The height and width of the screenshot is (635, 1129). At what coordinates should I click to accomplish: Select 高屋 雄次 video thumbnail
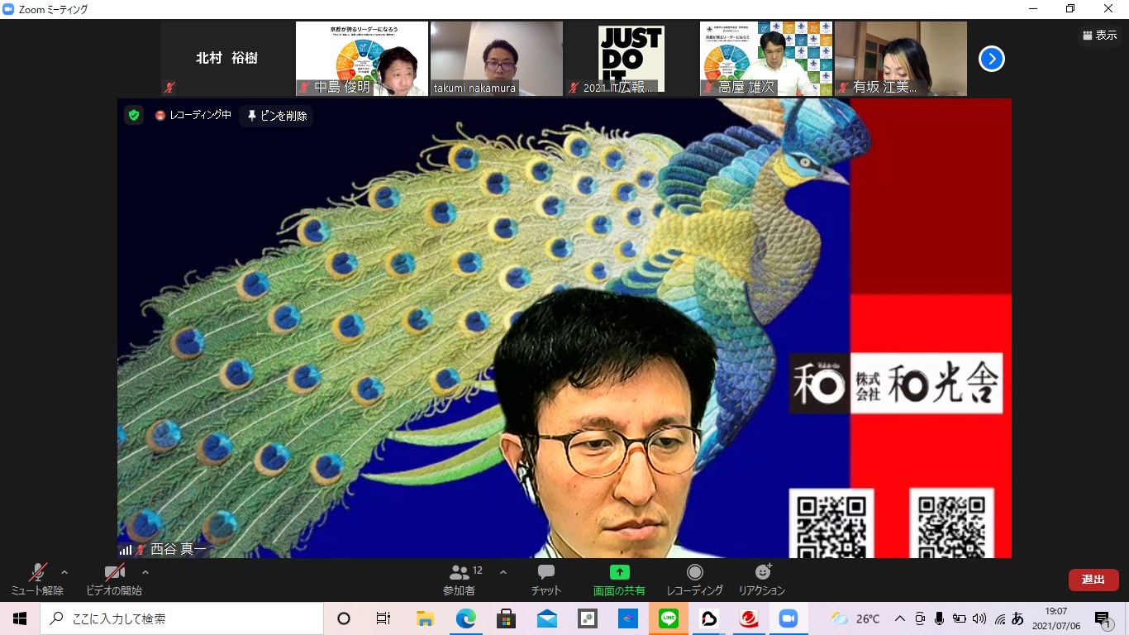pyautogui.click(x=766, y=59)
